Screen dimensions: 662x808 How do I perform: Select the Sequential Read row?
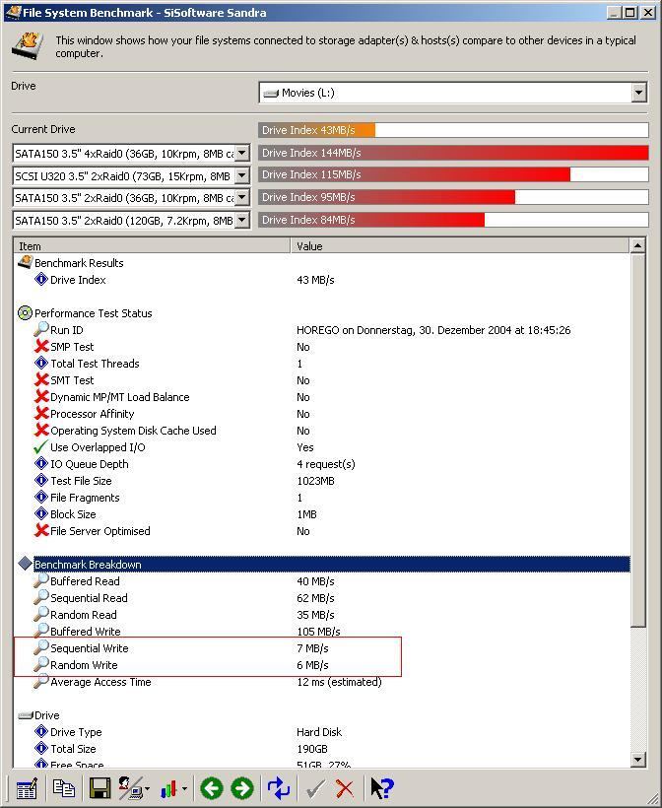pos(323,598)
